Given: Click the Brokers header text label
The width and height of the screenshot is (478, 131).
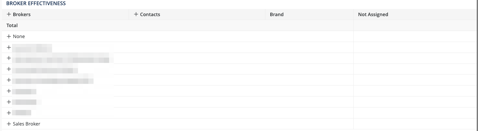Looking at the screenshot, I should [22, 15].
